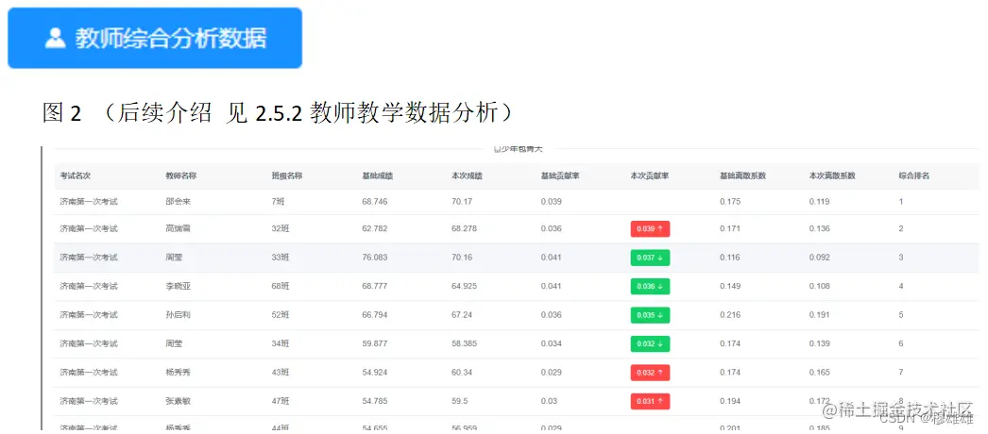Click the 0.216 dispersion value
The height and width of the screenshot is (434, 988).
pyautogui.click(x=730, y=315)
